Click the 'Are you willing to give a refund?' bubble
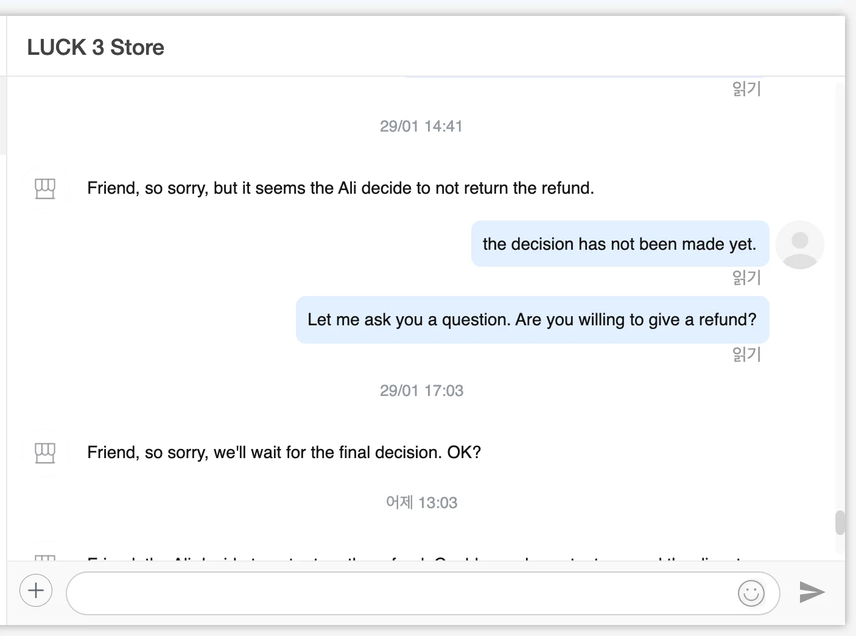Screen dimensions: 856x636 [x=532, y=320]
